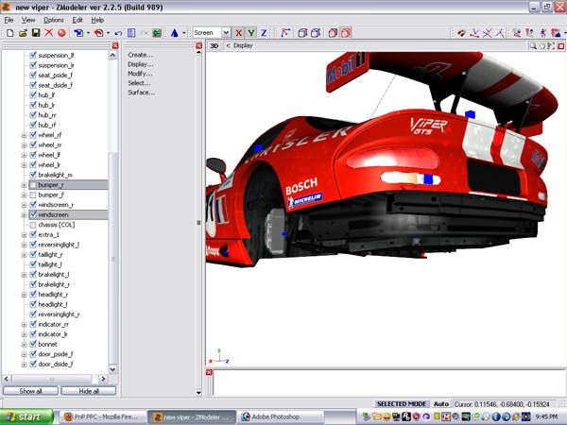Click the viewport zoom magnifier icon
567x425 pixels.
[x=534, y=44]
